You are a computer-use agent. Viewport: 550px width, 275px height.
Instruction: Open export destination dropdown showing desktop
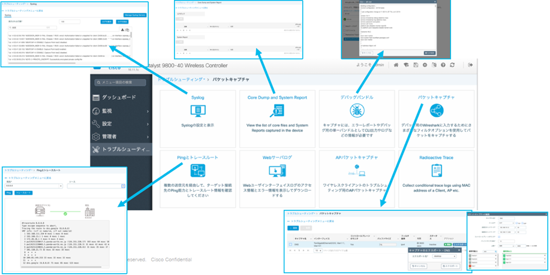coord(444,256)
